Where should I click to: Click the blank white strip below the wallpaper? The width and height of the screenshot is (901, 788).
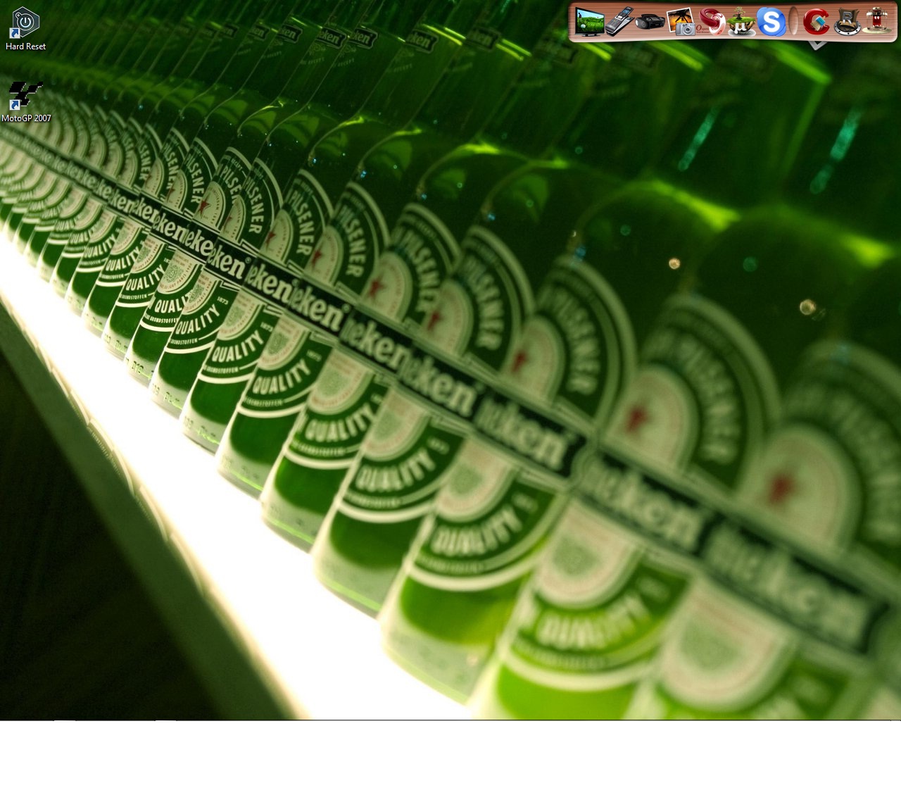click(x=450, y=753)
